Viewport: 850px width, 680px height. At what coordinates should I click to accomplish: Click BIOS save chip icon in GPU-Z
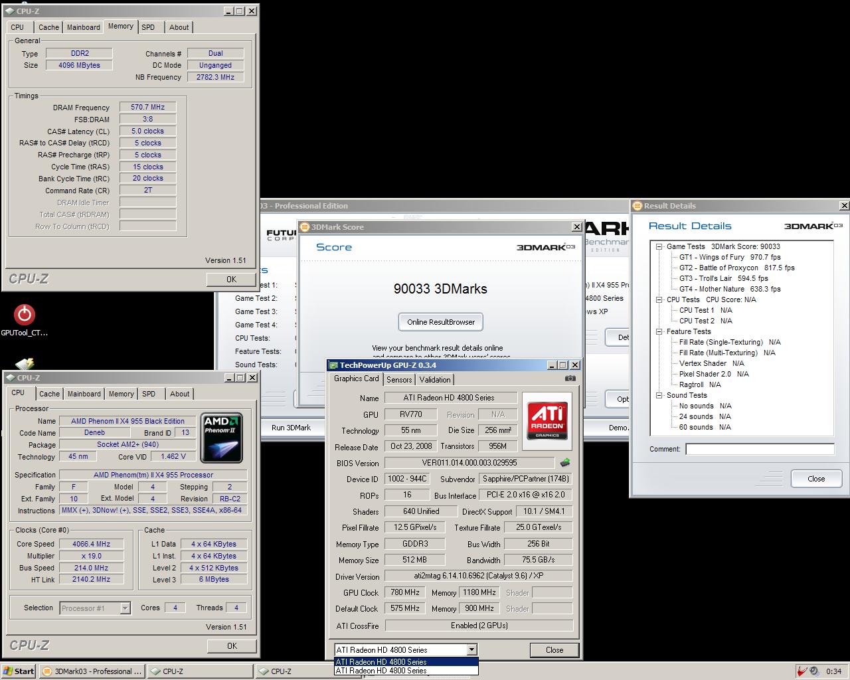click(x=565, y=463)
